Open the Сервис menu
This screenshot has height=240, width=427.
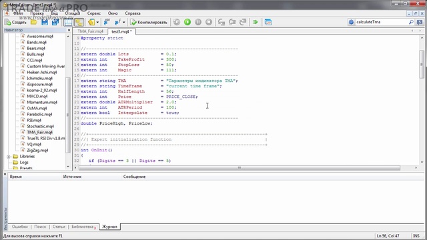[x=94, y=13]
